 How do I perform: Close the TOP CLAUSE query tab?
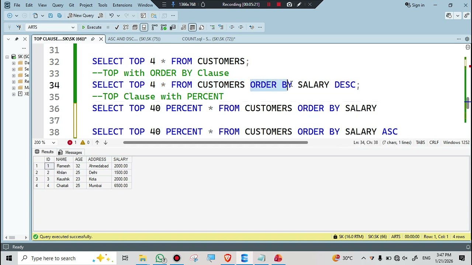(x=101, y=39)
